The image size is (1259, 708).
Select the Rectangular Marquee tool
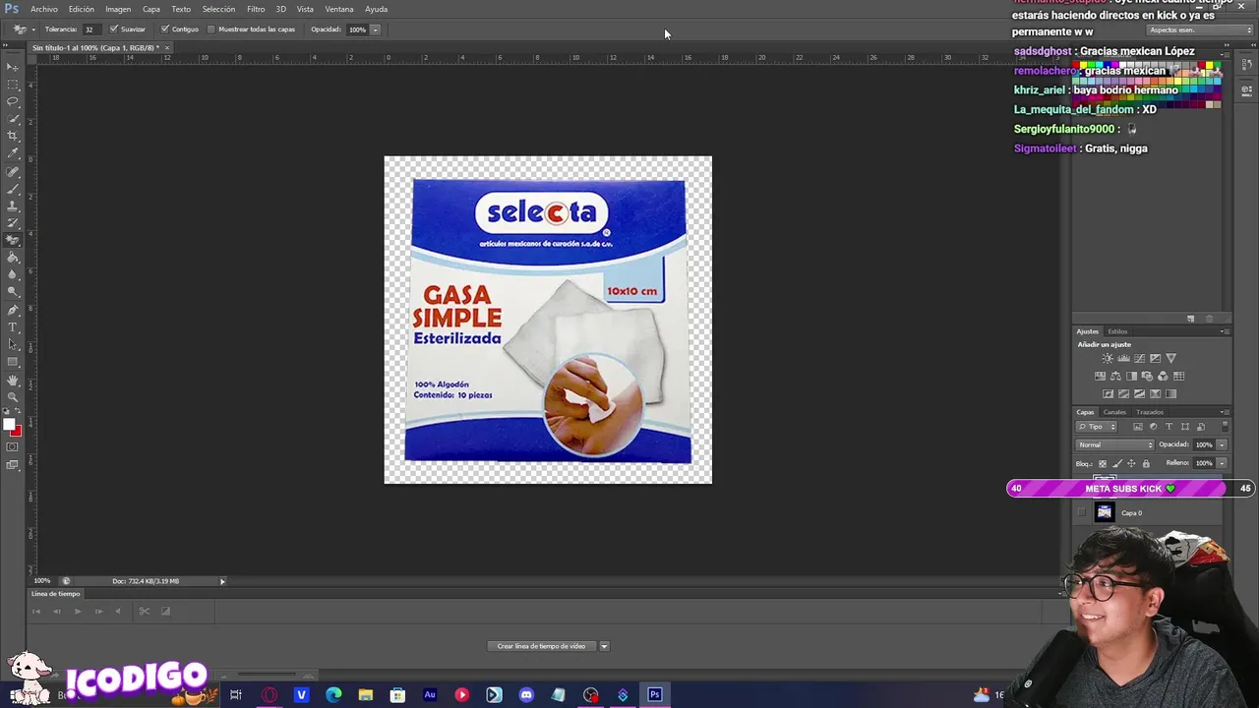coord(13,84)
